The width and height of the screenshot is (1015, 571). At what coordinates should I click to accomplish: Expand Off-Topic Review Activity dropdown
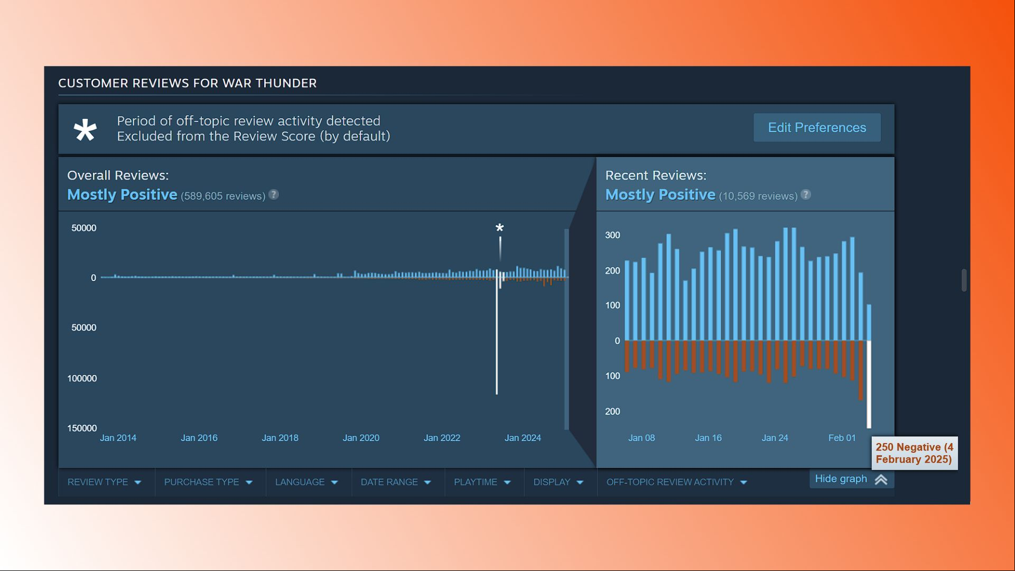click(677, 482)
